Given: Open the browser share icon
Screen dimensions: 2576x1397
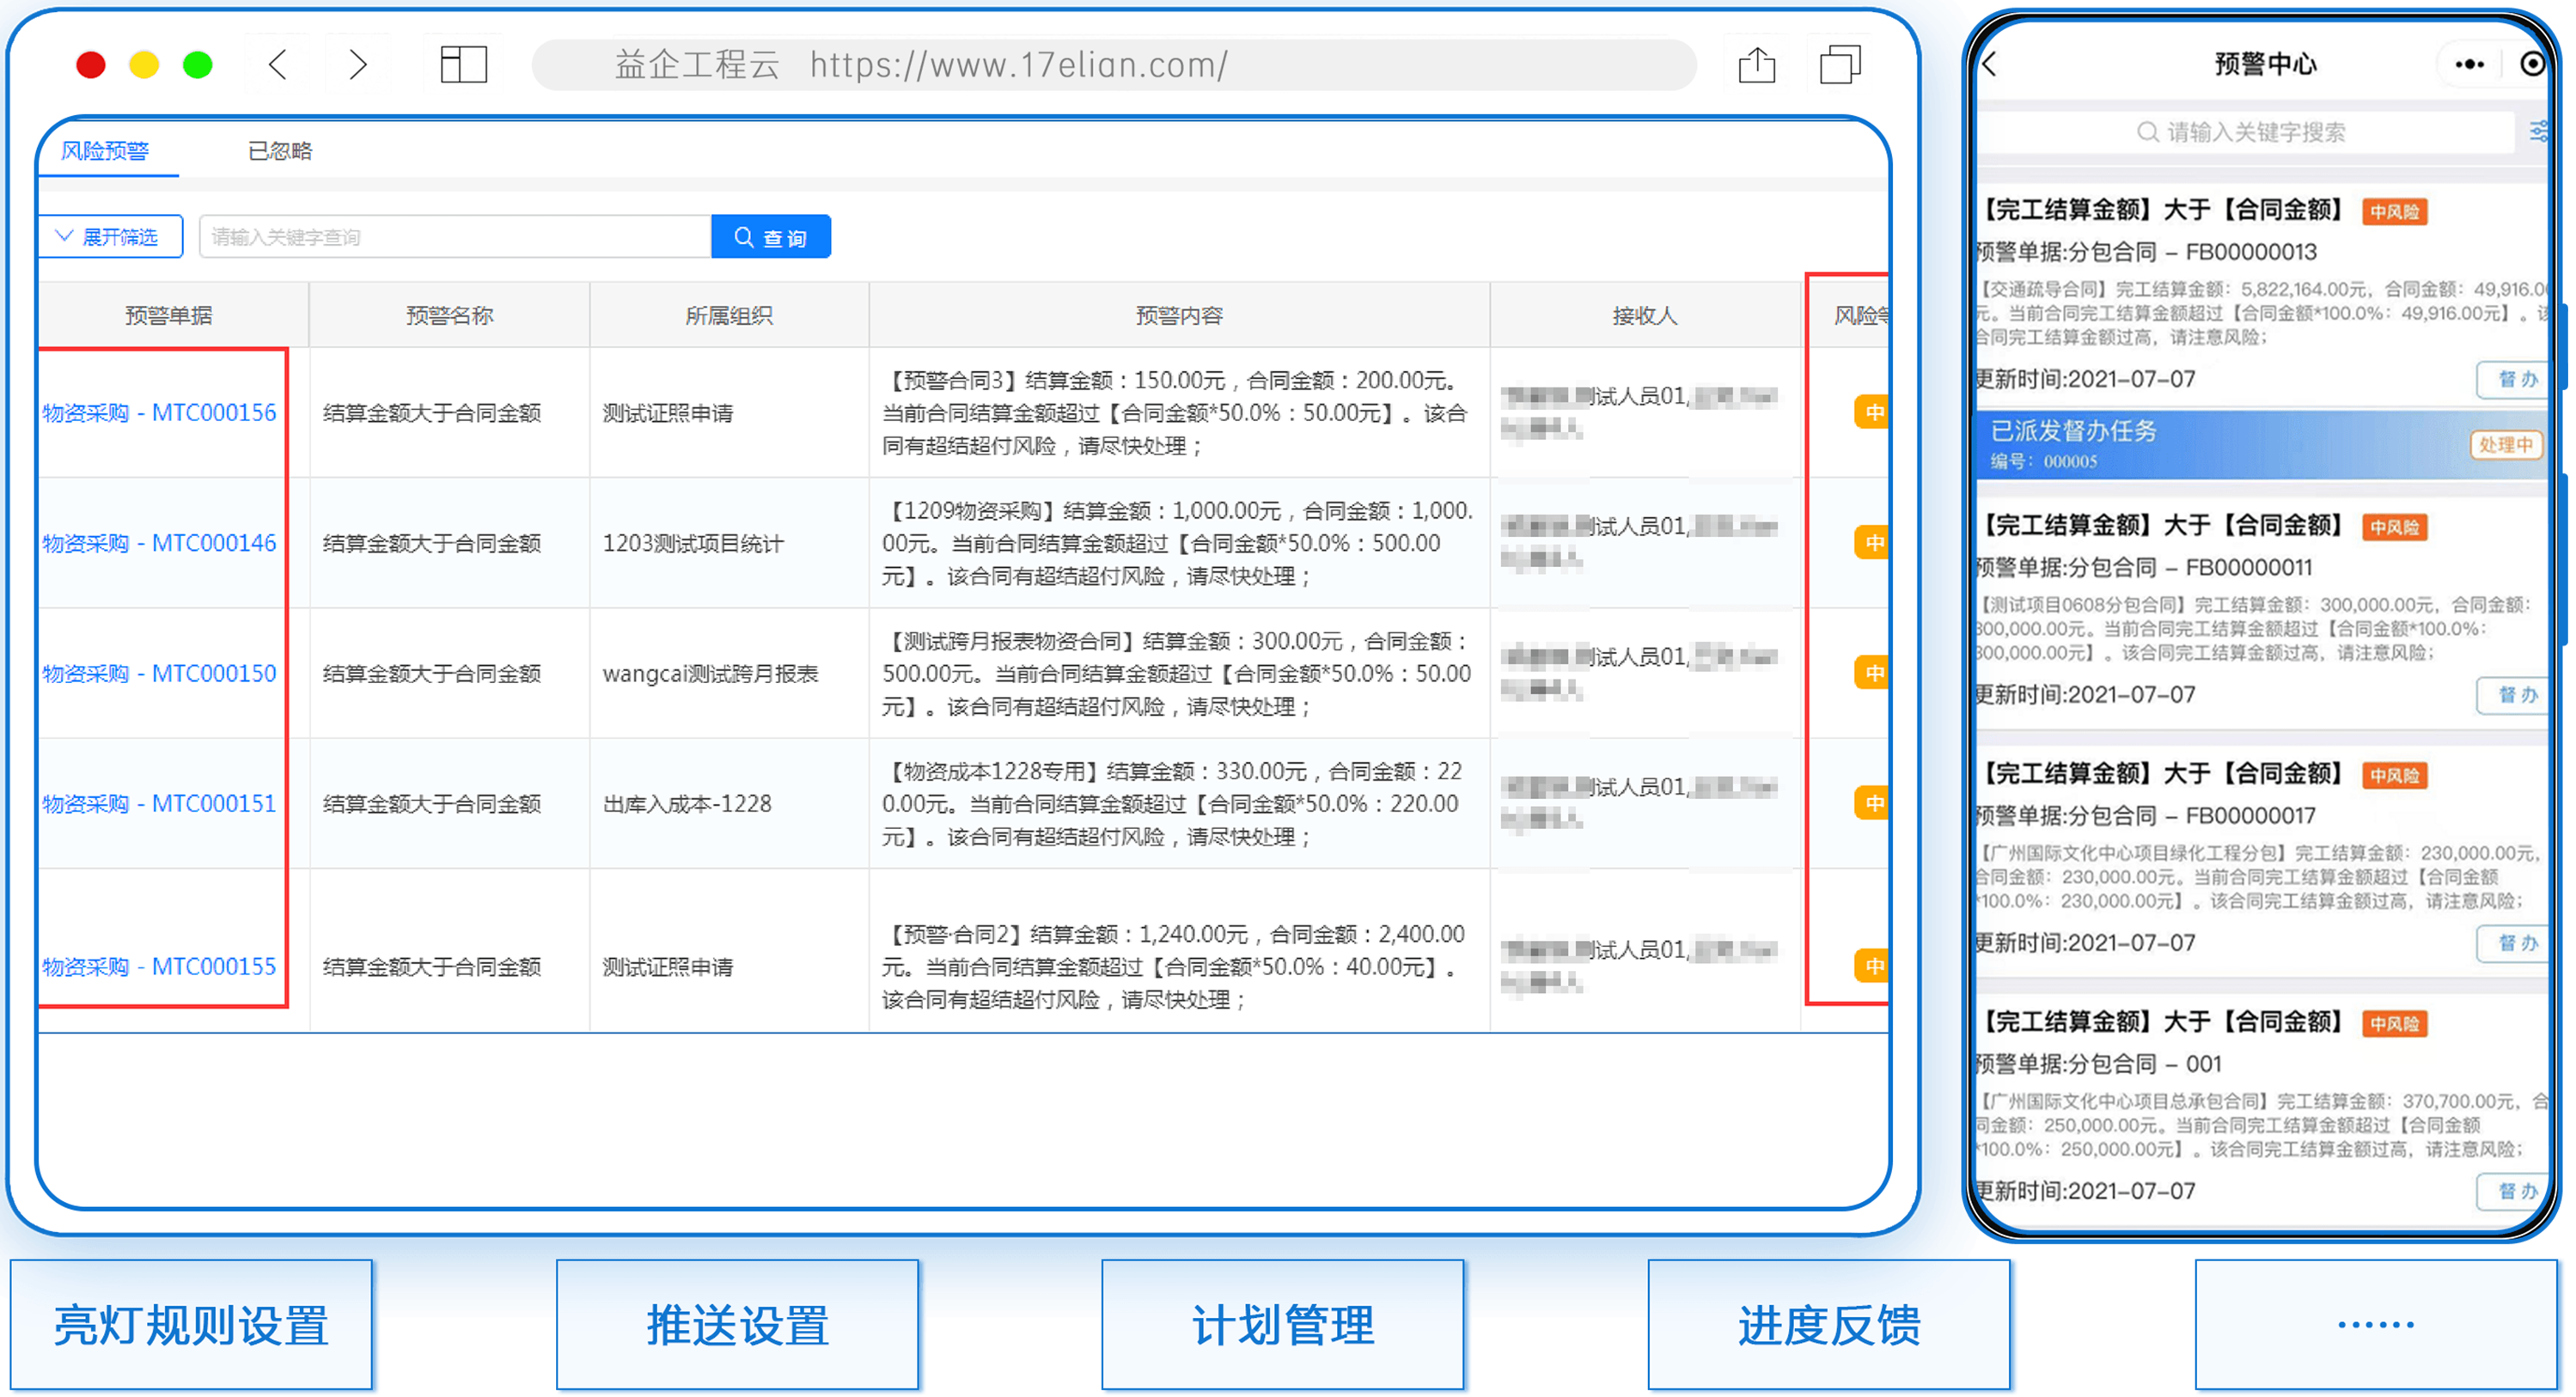Looking at the screenshot, I should 1756,65.
